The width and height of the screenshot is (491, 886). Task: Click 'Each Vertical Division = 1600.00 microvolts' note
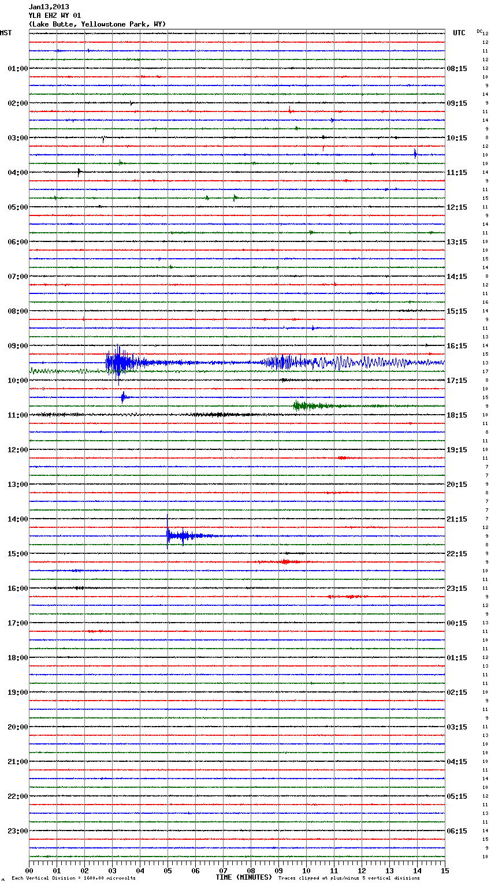tap(73, 878)
